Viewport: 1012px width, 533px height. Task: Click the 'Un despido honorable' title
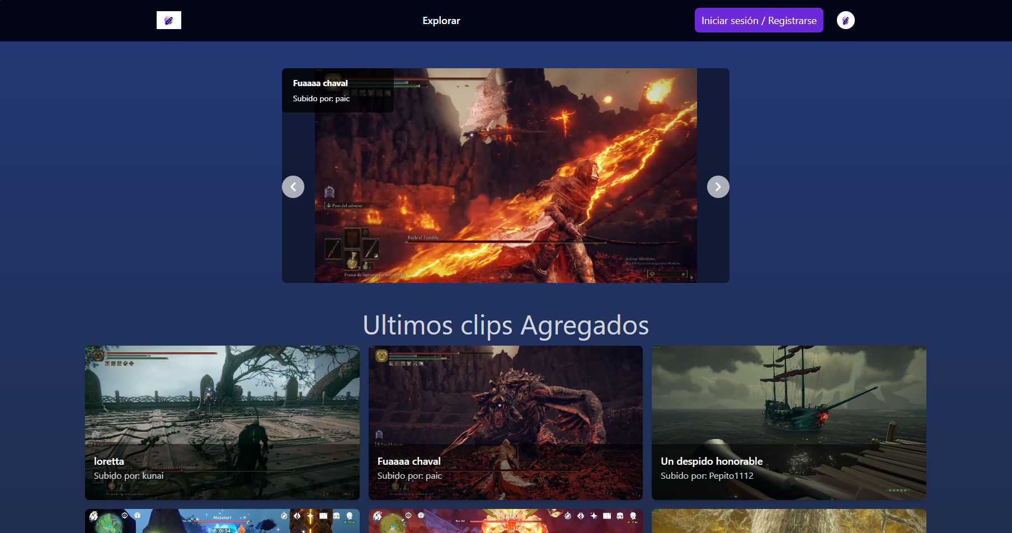click(x=711, y=461)
